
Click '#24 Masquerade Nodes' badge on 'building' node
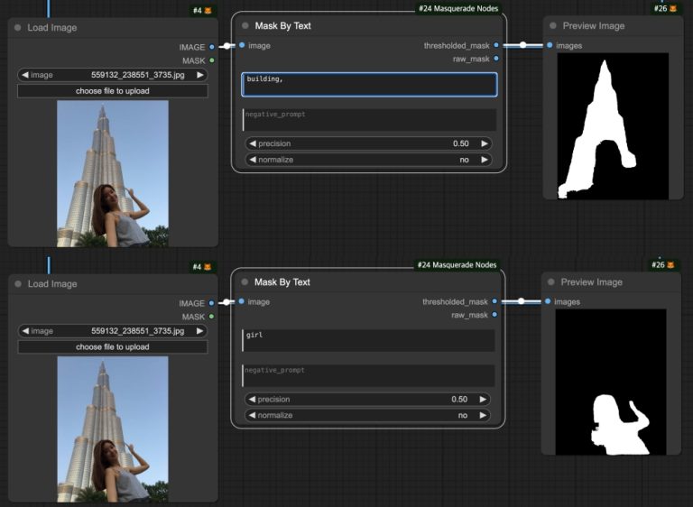pyautogui.click(x=458, y=8)
